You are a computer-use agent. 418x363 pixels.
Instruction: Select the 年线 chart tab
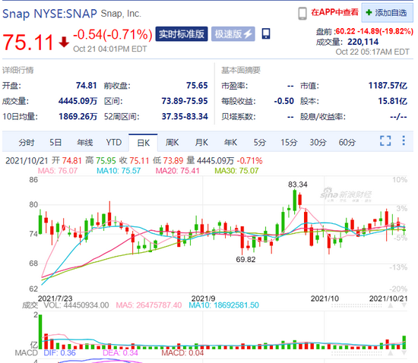point(85,143)
